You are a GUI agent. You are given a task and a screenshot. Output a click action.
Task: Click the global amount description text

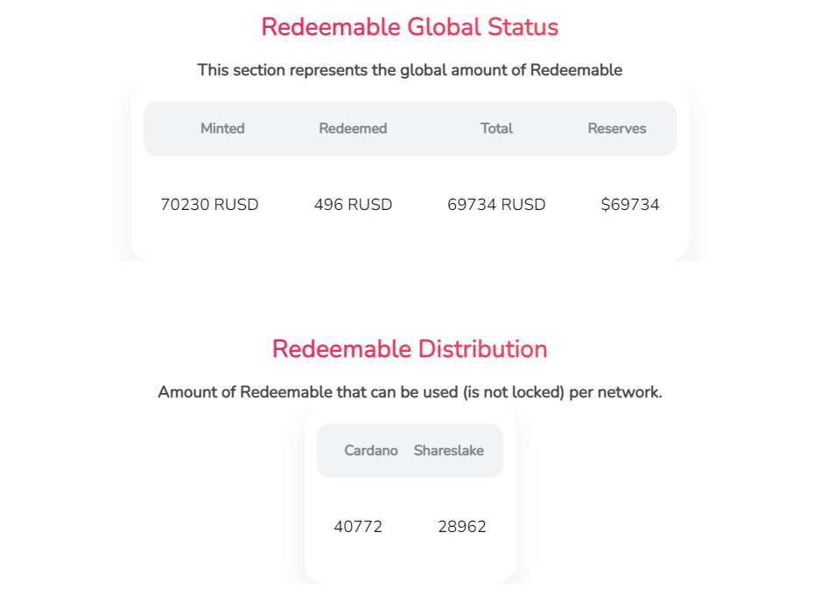[x=410, y=70]
